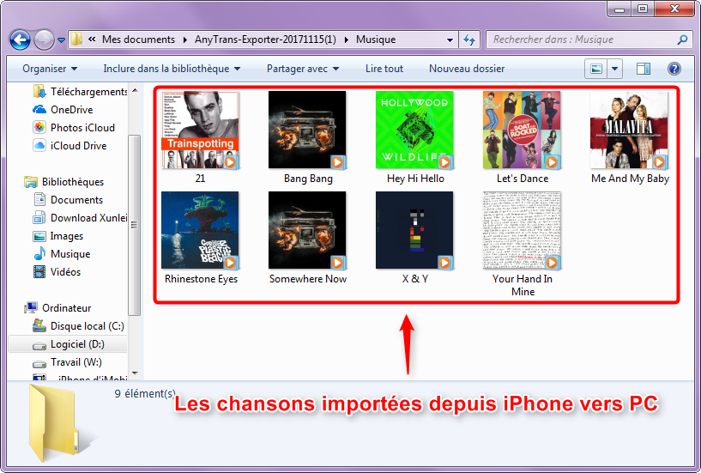Click Musique in the address bar path
The width and height of the screenshot is (701, 473).
tap(376, 39)
